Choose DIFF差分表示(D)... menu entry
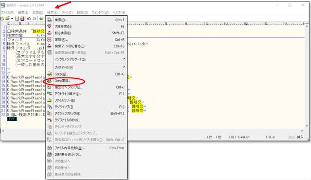 point(87,155)
